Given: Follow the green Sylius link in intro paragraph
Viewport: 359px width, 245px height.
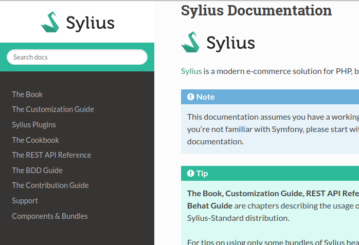Looking at the screenshot, I should (x=191, y=71).
